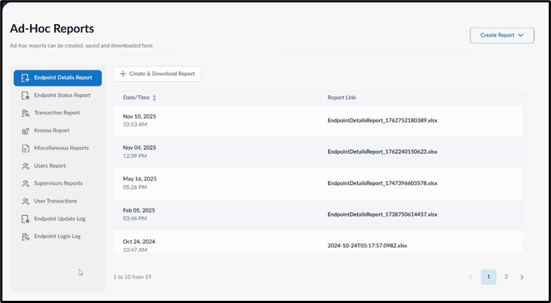
Task: Download EndpointDetailsReport_1738750614457.xlsx
Action: point(382,214)
